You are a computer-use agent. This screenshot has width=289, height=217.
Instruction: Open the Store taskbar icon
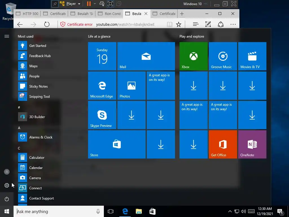pos(152,211)
